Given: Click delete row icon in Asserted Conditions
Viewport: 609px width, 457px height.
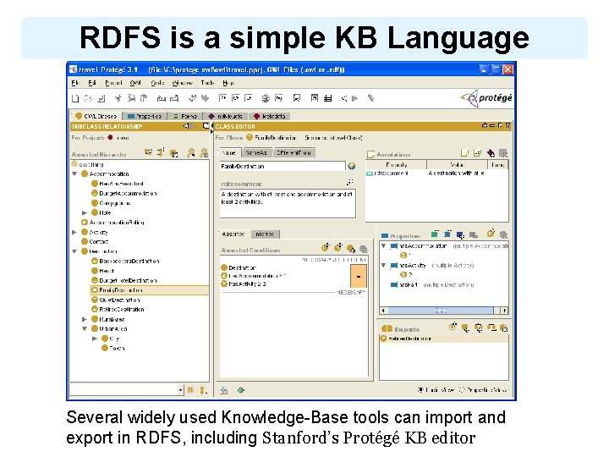Looking at the screenshot, I should [x=364, y=249].
